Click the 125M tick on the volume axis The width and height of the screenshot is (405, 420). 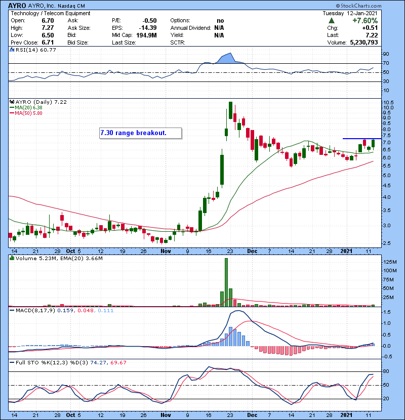pos(390,262)
